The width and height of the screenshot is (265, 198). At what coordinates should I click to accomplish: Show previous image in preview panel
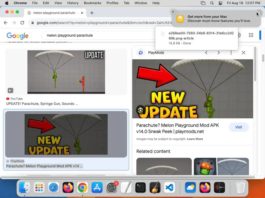[206, 53]
